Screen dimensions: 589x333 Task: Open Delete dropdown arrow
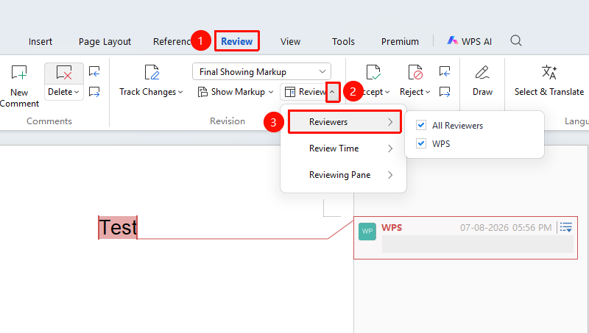coord(77,92)
